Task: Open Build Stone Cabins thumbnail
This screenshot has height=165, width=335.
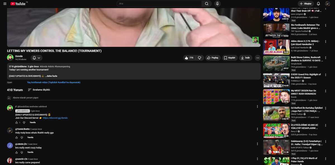Action: click(x=276, y=63)
